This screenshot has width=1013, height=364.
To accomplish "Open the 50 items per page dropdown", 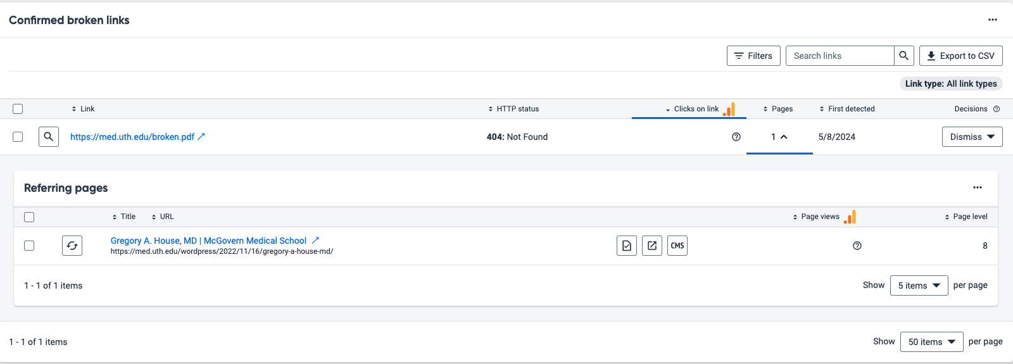I will click(931, 342).
